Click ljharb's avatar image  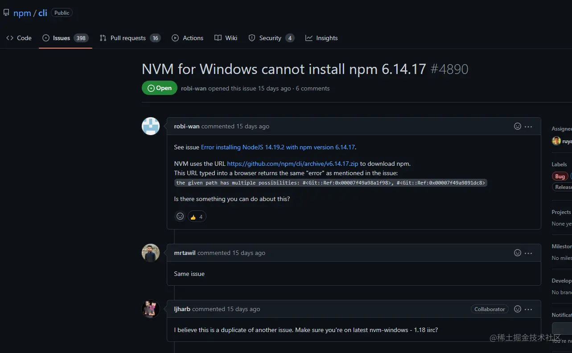(151, 309)
